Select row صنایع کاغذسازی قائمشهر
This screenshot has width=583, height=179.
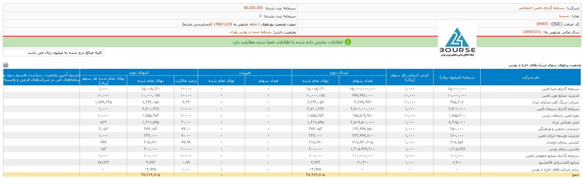coord(292,162)
